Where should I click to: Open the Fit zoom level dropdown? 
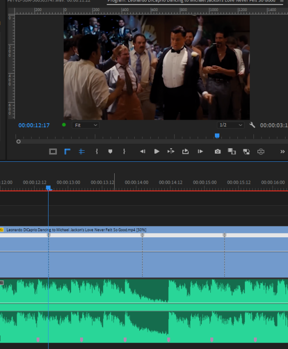(86, 125)
